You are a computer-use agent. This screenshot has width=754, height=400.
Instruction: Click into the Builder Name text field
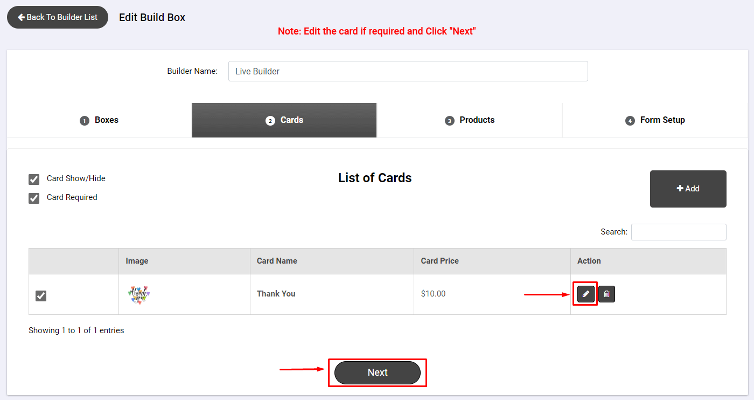pos(408,71)
